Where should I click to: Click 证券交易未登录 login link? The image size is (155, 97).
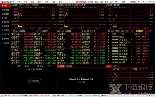pos(81,2)
